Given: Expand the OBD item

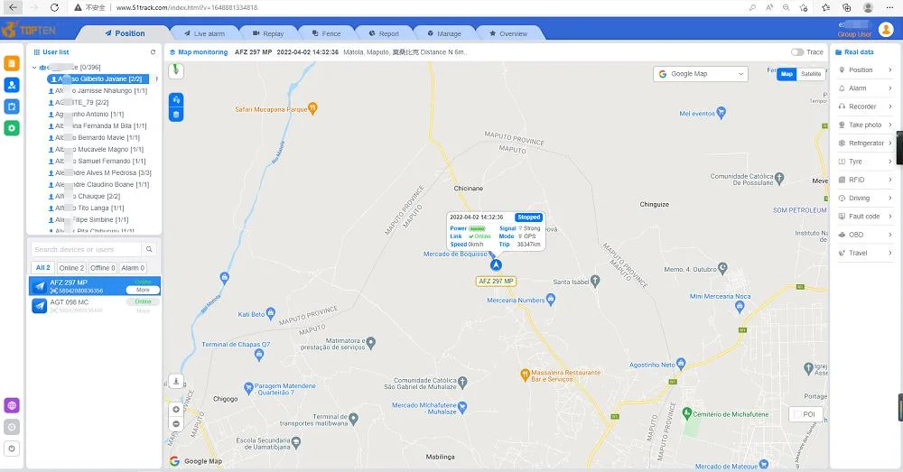Looking at the screenshot, I should (x=865, y=235).
